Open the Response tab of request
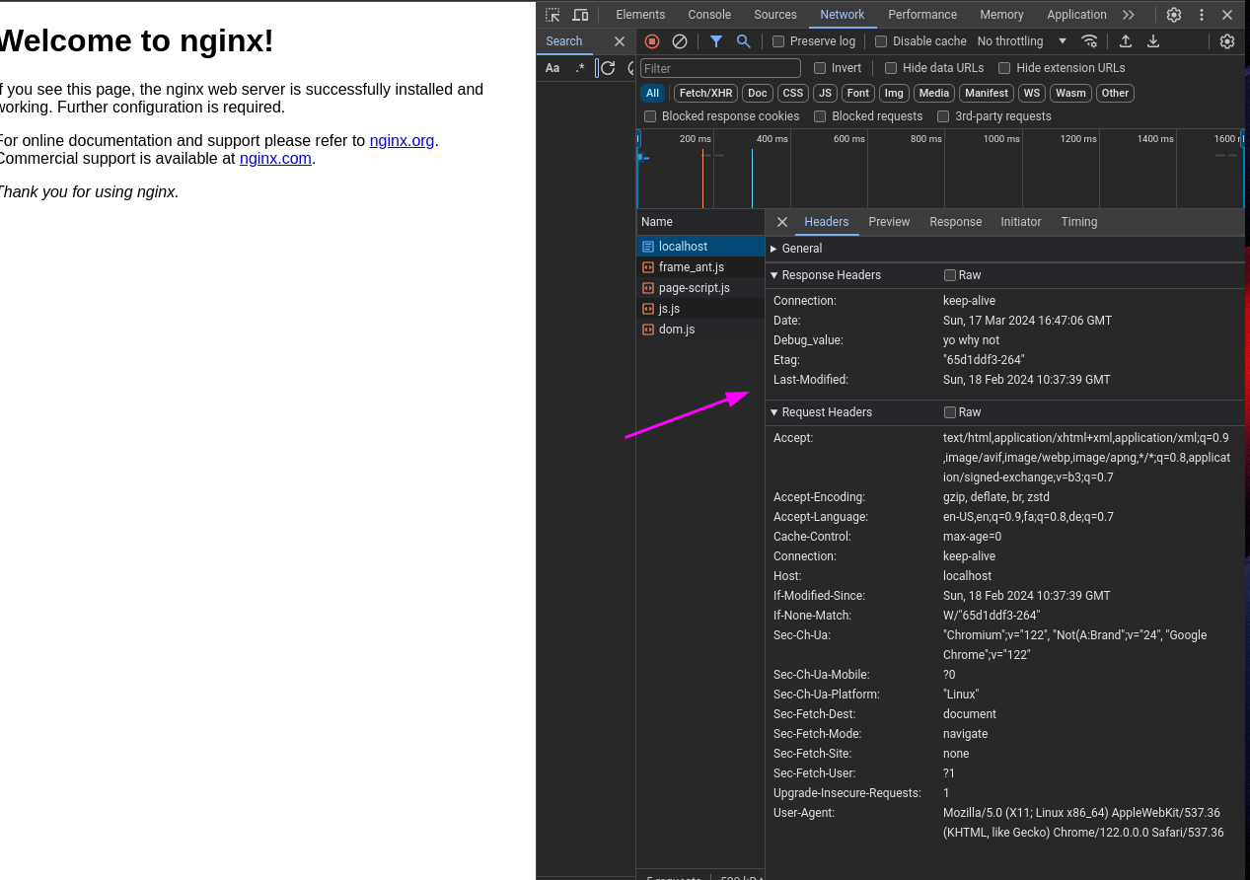 tap(955, 222)
